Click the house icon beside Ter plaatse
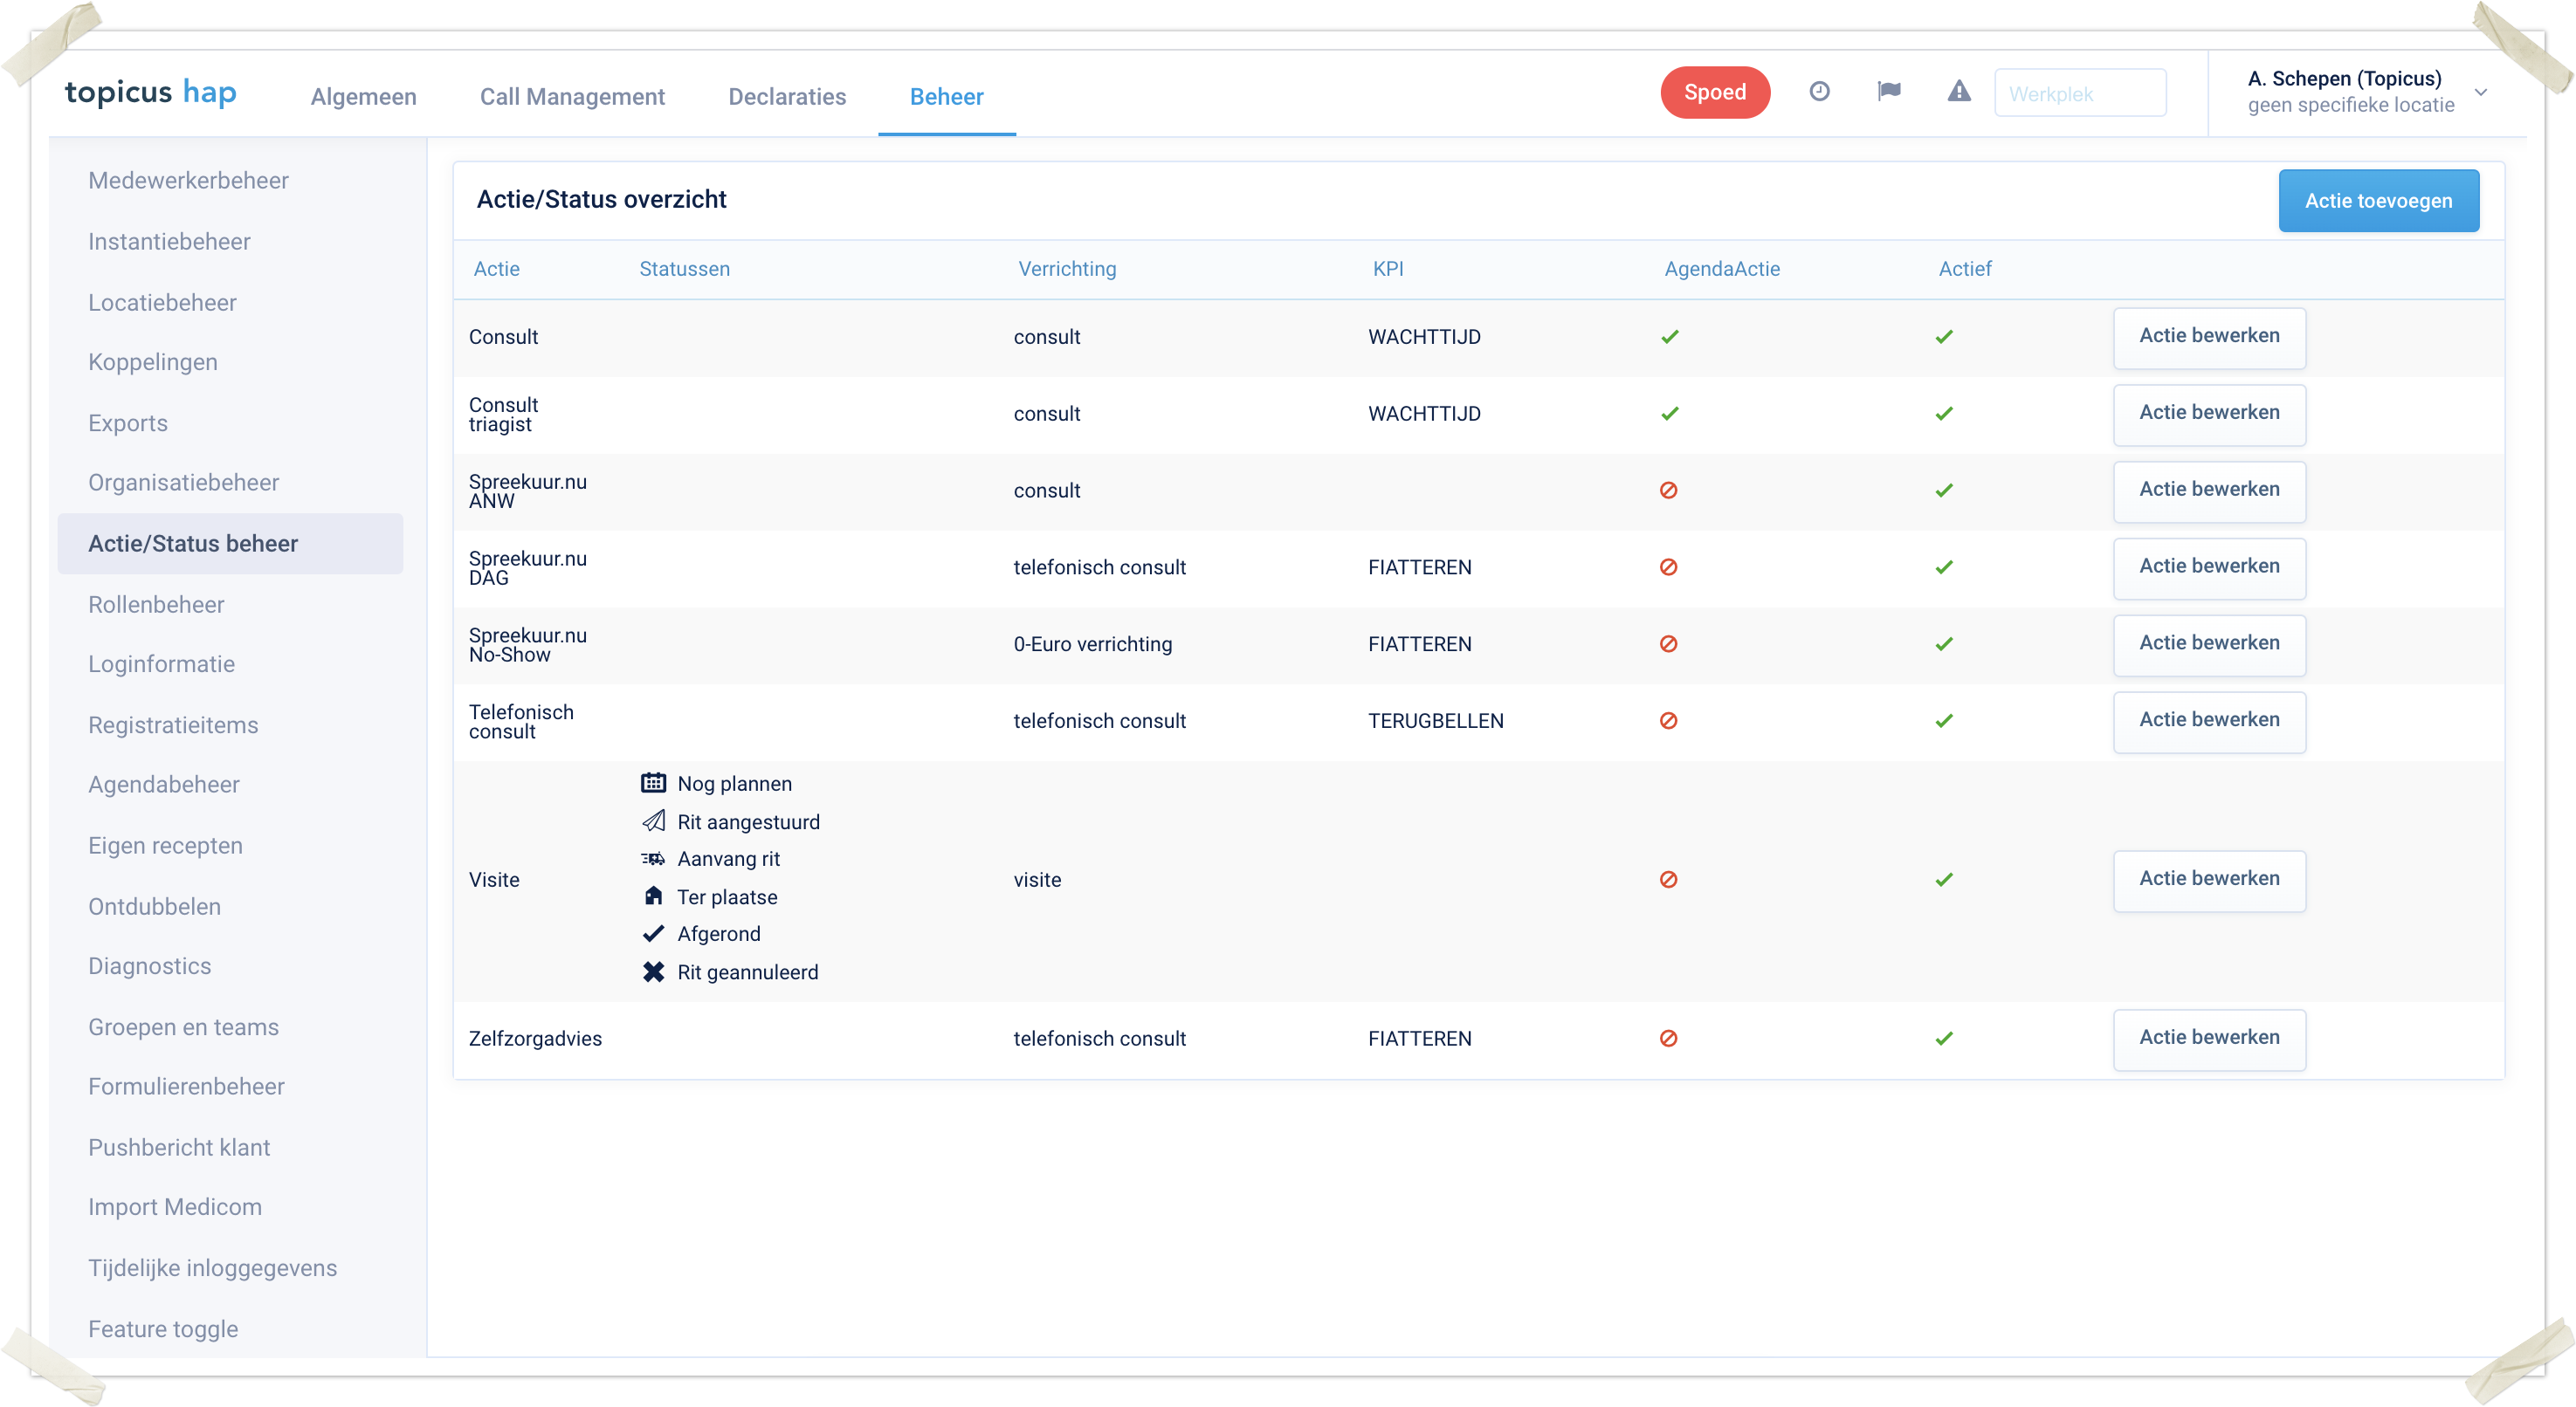 (x=653, y=896)
